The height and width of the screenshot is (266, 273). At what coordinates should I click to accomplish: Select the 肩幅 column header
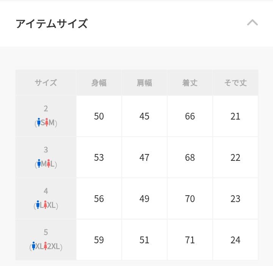coord(144,82)
